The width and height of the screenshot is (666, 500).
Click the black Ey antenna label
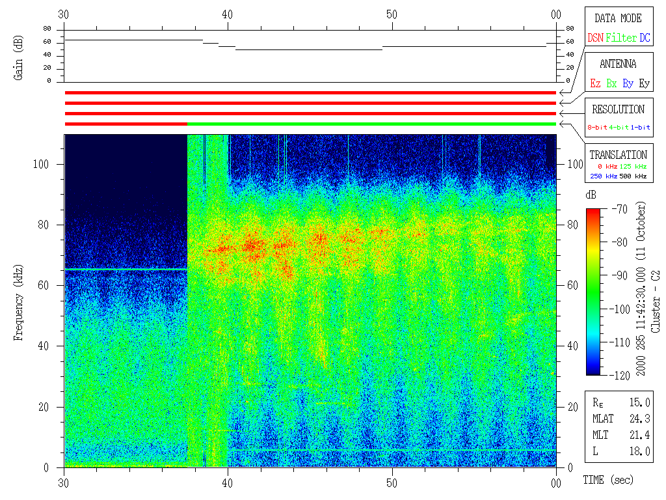tap(644, 84)
